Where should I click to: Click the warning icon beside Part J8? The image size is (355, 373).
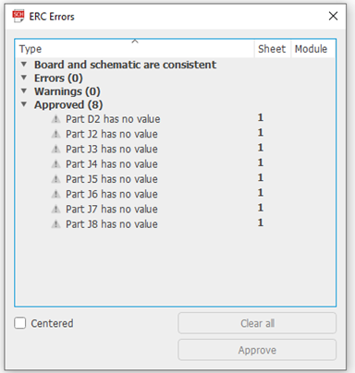coord(55,224)
